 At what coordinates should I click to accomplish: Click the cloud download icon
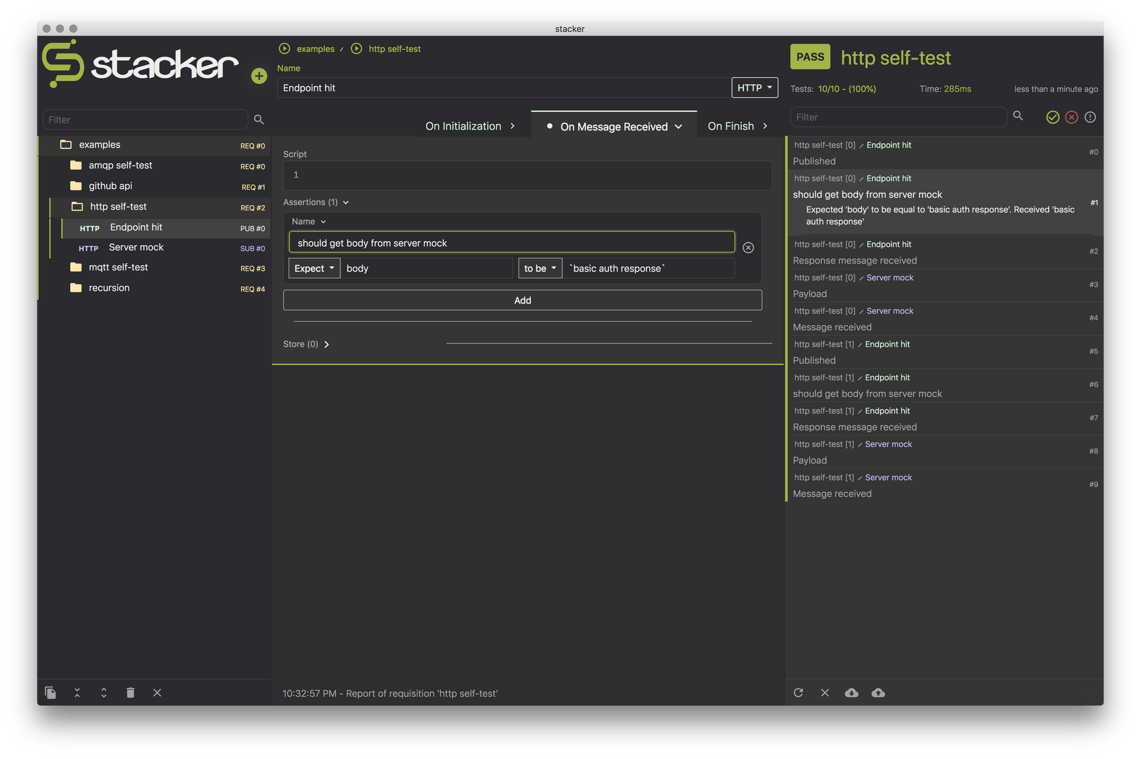[851, 692]
